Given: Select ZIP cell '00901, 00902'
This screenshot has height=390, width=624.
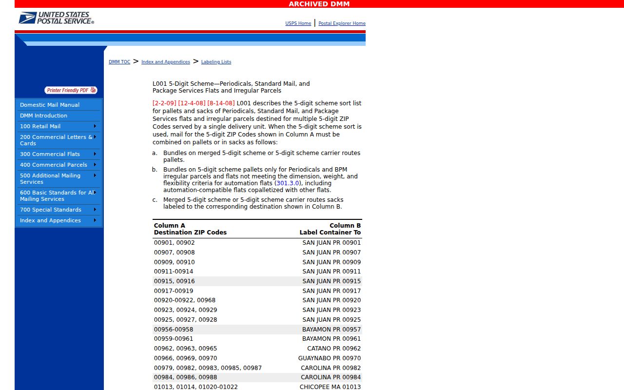Looking at the screenshot, I should 174,243.
